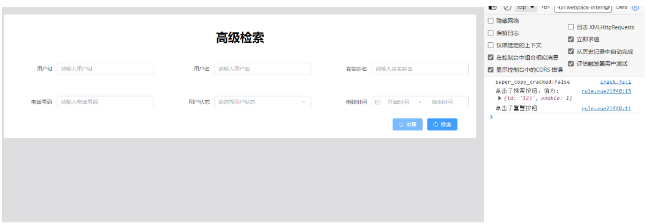The image size is (651, 224).
Task: Enable the 隐藏网络 checkbox
Action: 491,21
